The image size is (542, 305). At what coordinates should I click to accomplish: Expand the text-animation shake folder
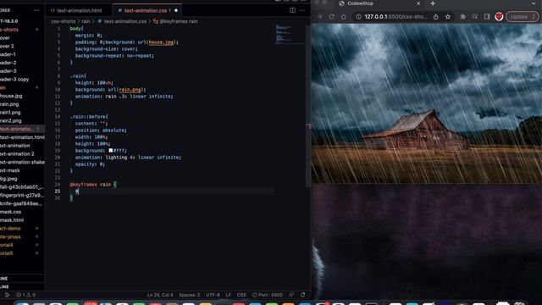22,162
